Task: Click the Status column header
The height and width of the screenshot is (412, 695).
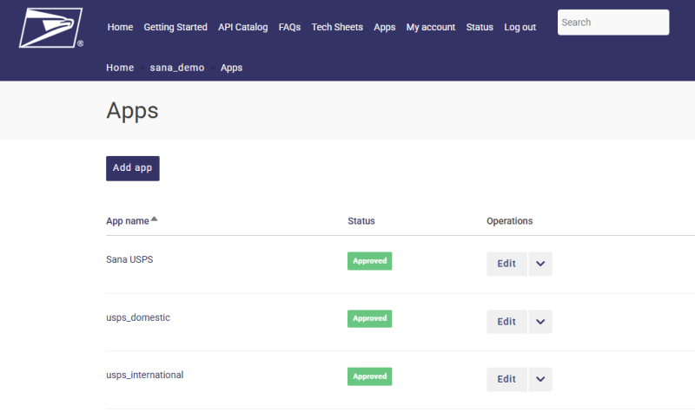Action: 361,221
